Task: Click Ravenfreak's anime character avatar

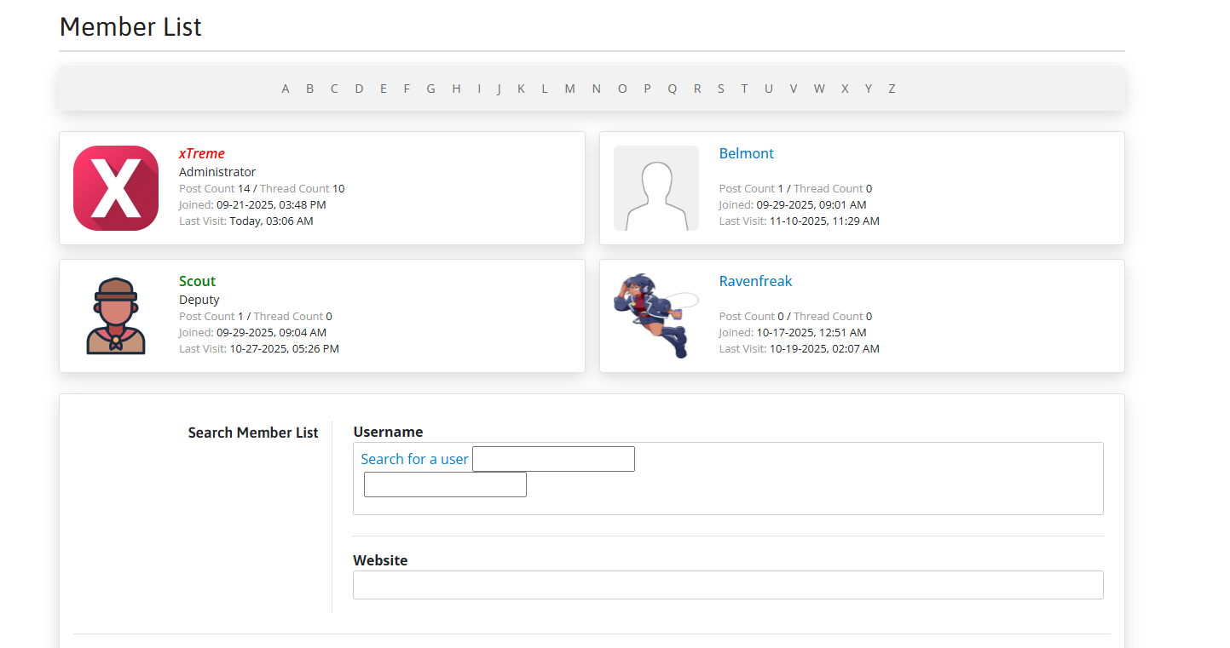Action: click(655, 316)
